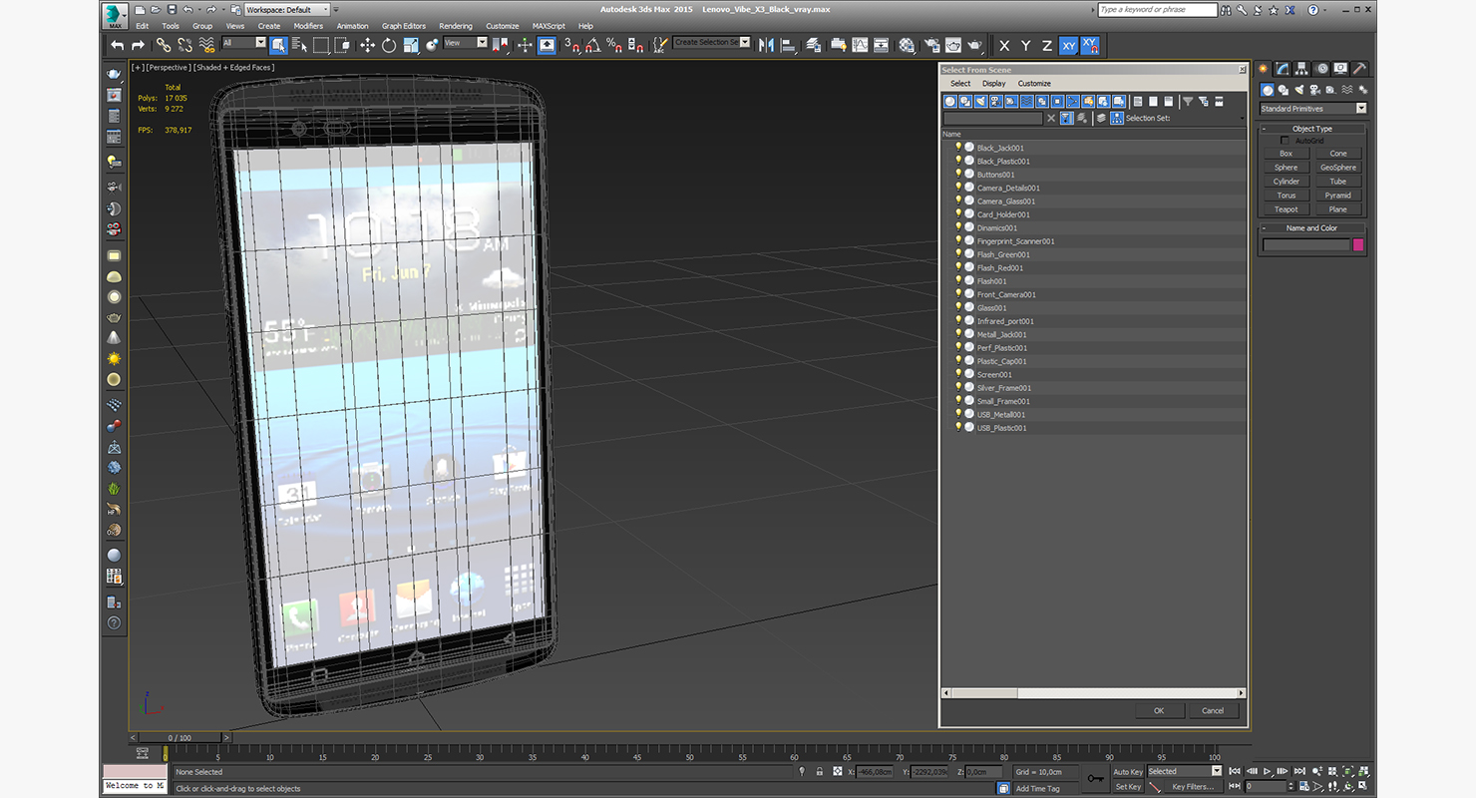Activate the Select and Rotate tool

pyautogui.click(x=388, y=45)
